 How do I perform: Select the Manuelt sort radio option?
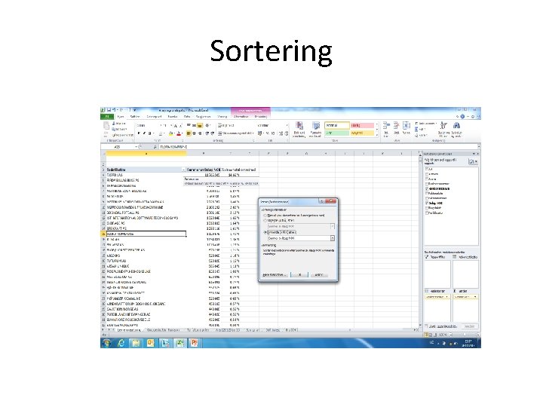265,216
